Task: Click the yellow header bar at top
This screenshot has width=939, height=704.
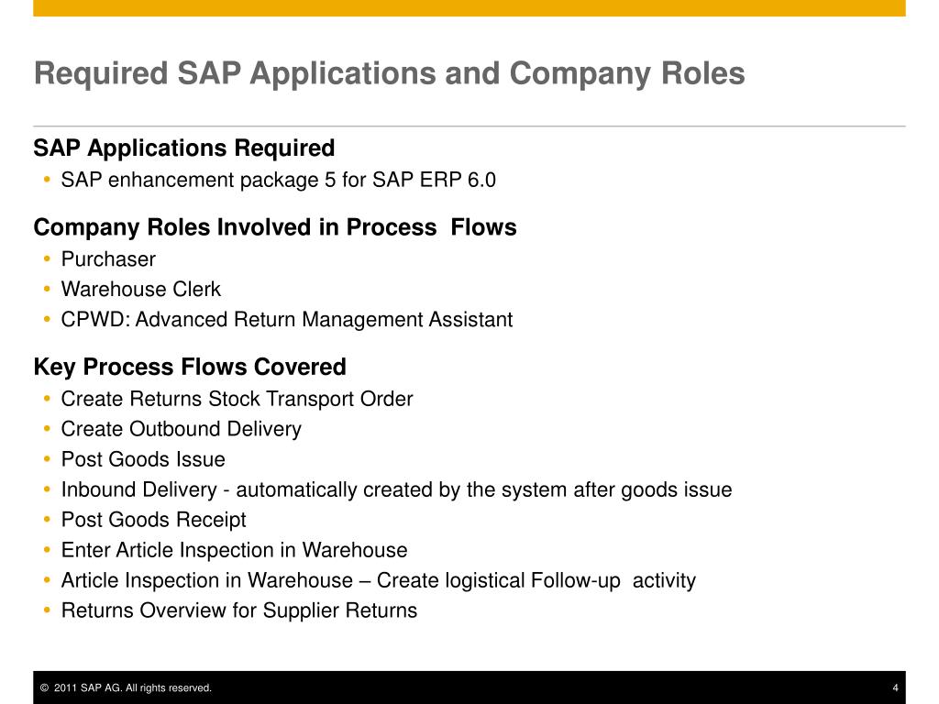Action: click(469, 7)
